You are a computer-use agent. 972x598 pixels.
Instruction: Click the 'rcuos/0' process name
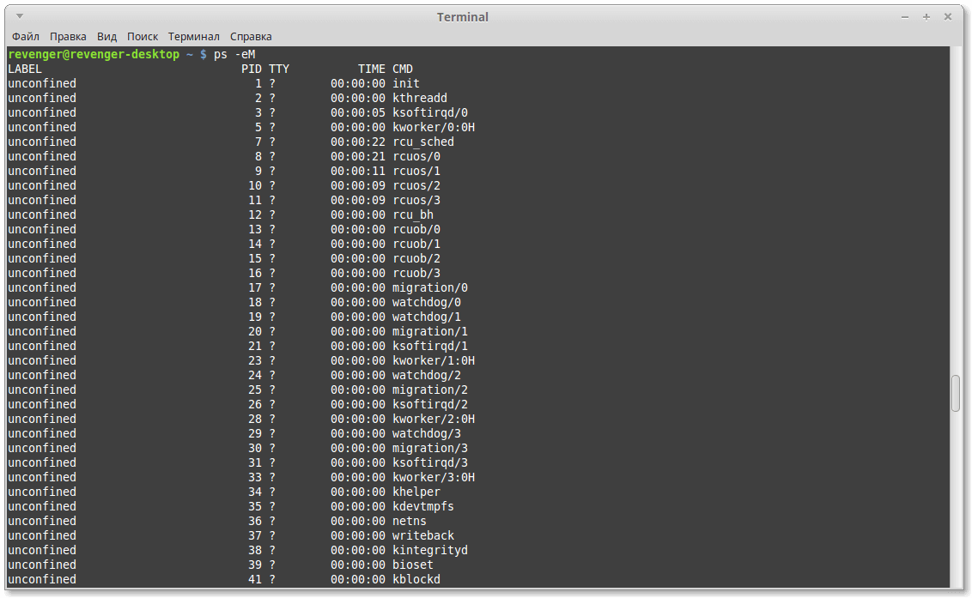tap(416, 156)
